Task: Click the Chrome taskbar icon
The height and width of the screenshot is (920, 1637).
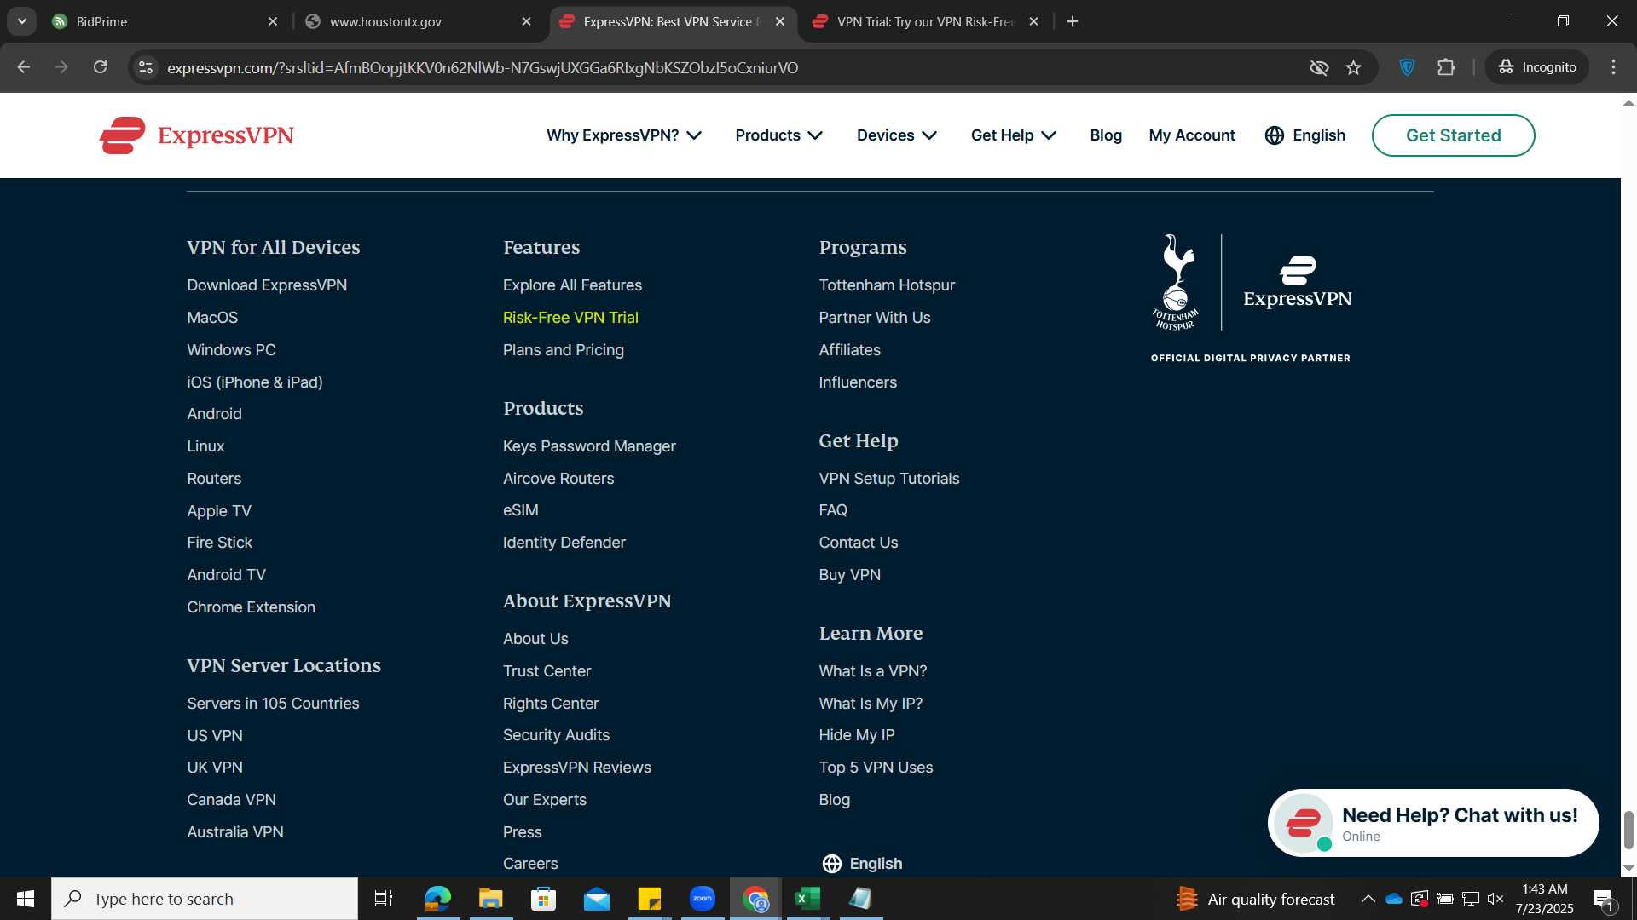Action: (755, 899)
